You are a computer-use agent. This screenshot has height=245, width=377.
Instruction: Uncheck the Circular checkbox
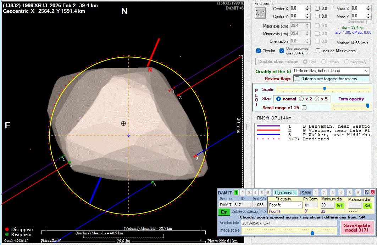point(258,51)
